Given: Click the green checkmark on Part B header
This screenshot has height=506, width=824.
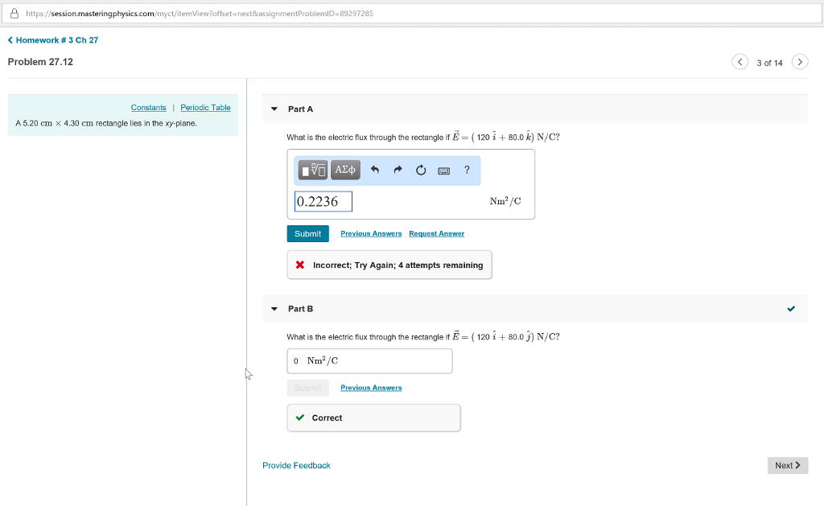Looking at the screenshot, I should tap(791, 308).
